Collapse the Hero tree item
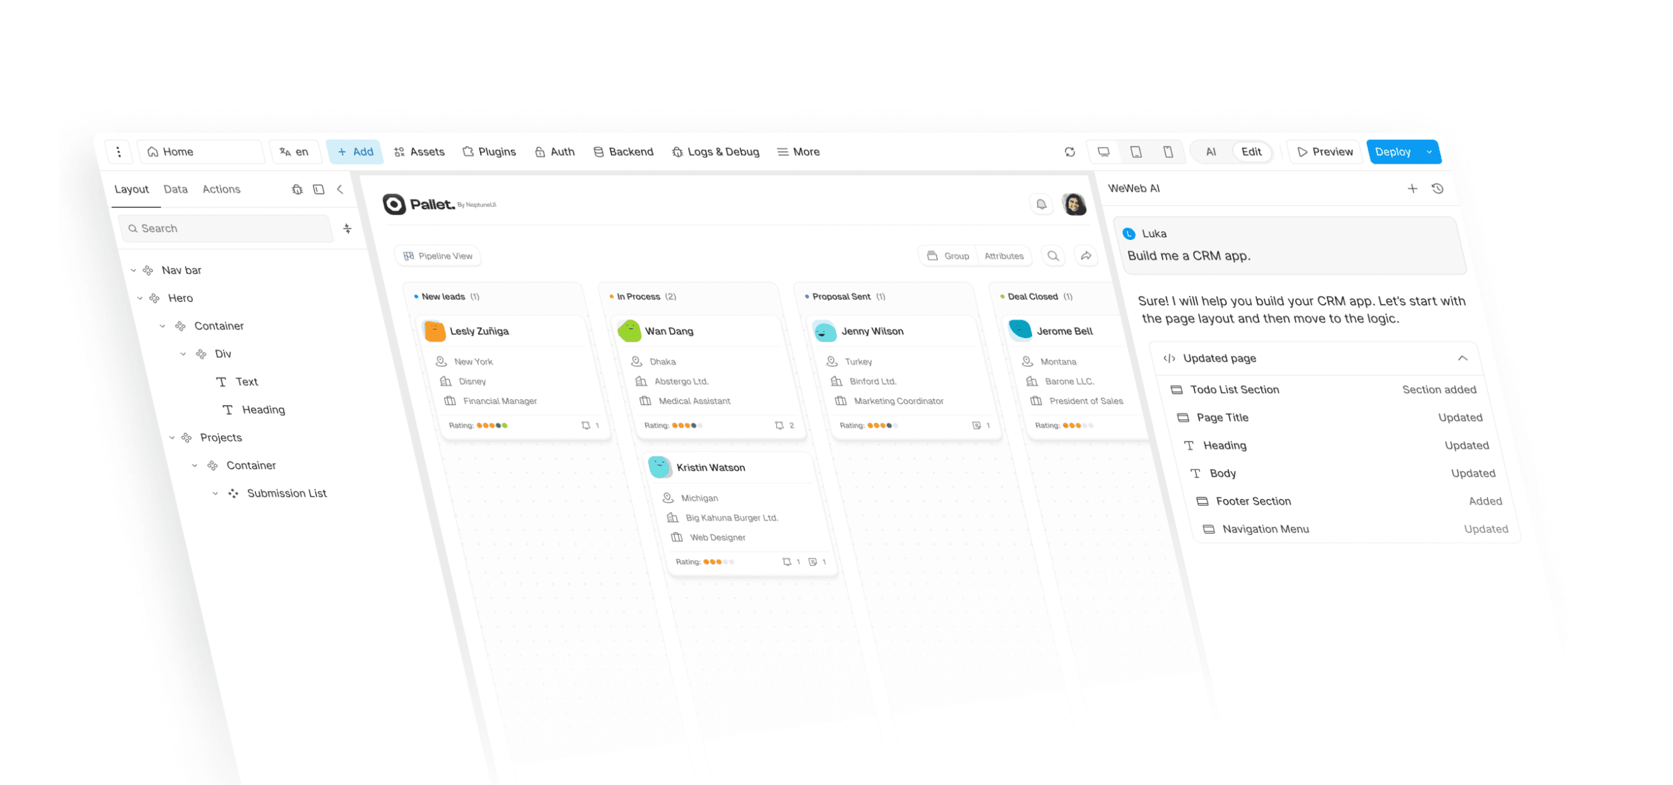Image resolution: width=1673 pixels, height=785 pixels. 140,298
